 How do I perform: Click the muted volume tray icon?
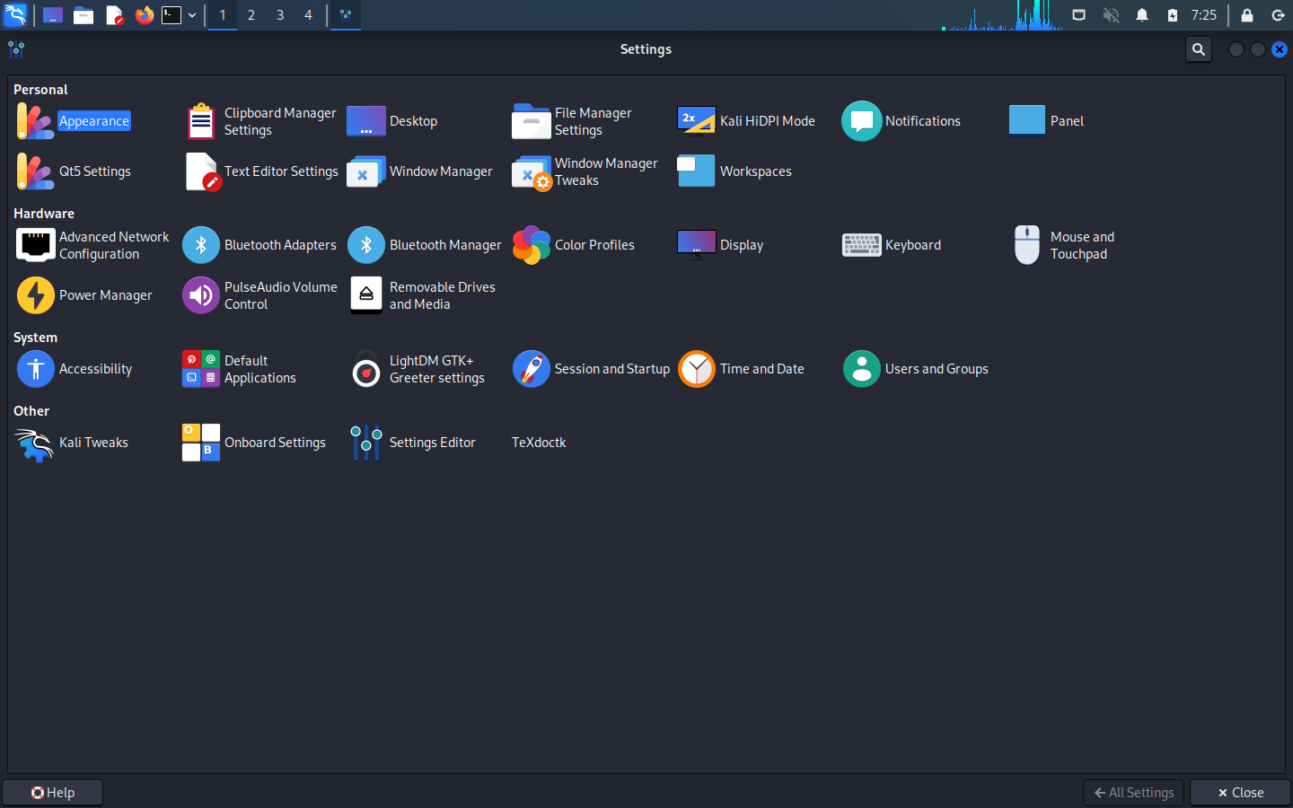(x=1112, y=15)
